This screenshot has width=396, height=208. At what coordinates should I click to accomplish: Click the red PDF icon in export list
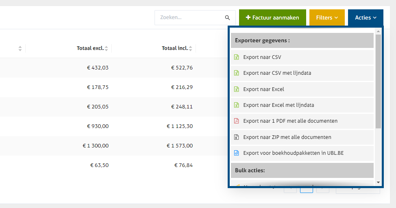tap(237, 121)
